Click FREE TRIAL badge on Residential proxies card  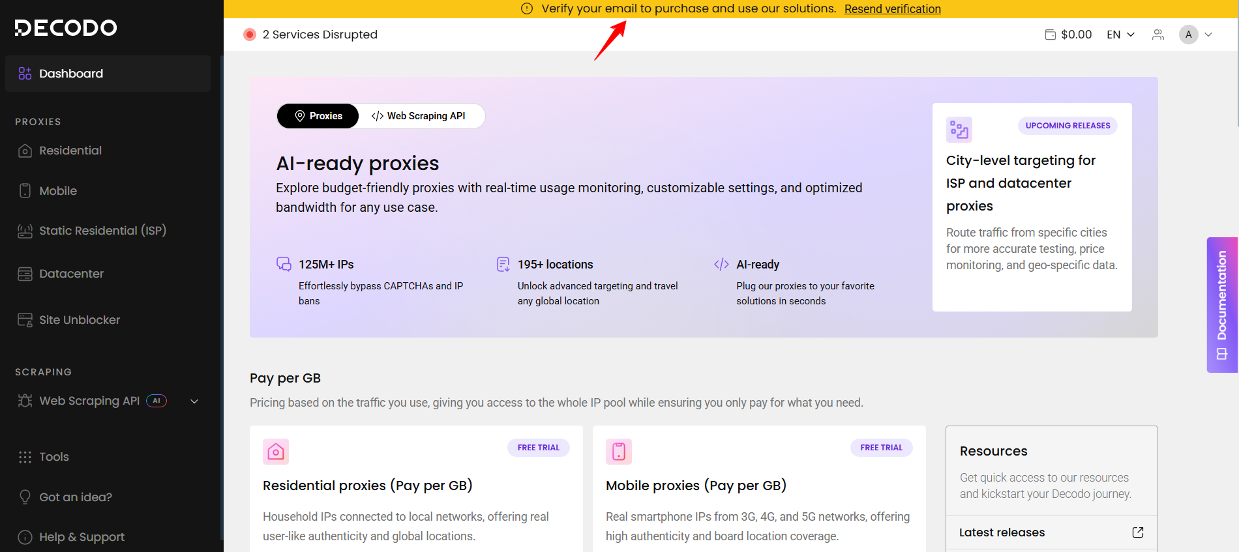coord(539,448)
